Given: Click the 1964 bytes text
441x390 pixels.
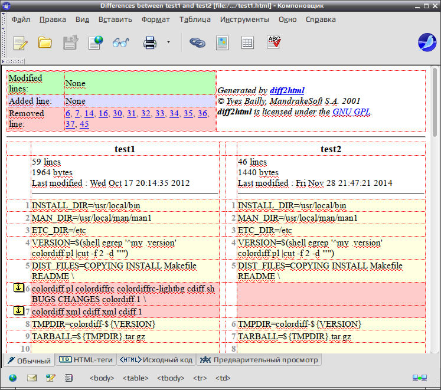Looking at the screenshot, I should point(52,172).
